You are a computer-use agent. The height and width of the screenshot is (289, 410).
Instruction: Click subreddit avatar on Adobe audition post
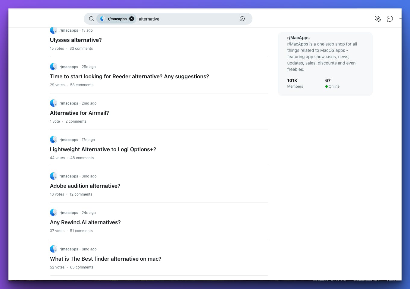pos(54,176)
